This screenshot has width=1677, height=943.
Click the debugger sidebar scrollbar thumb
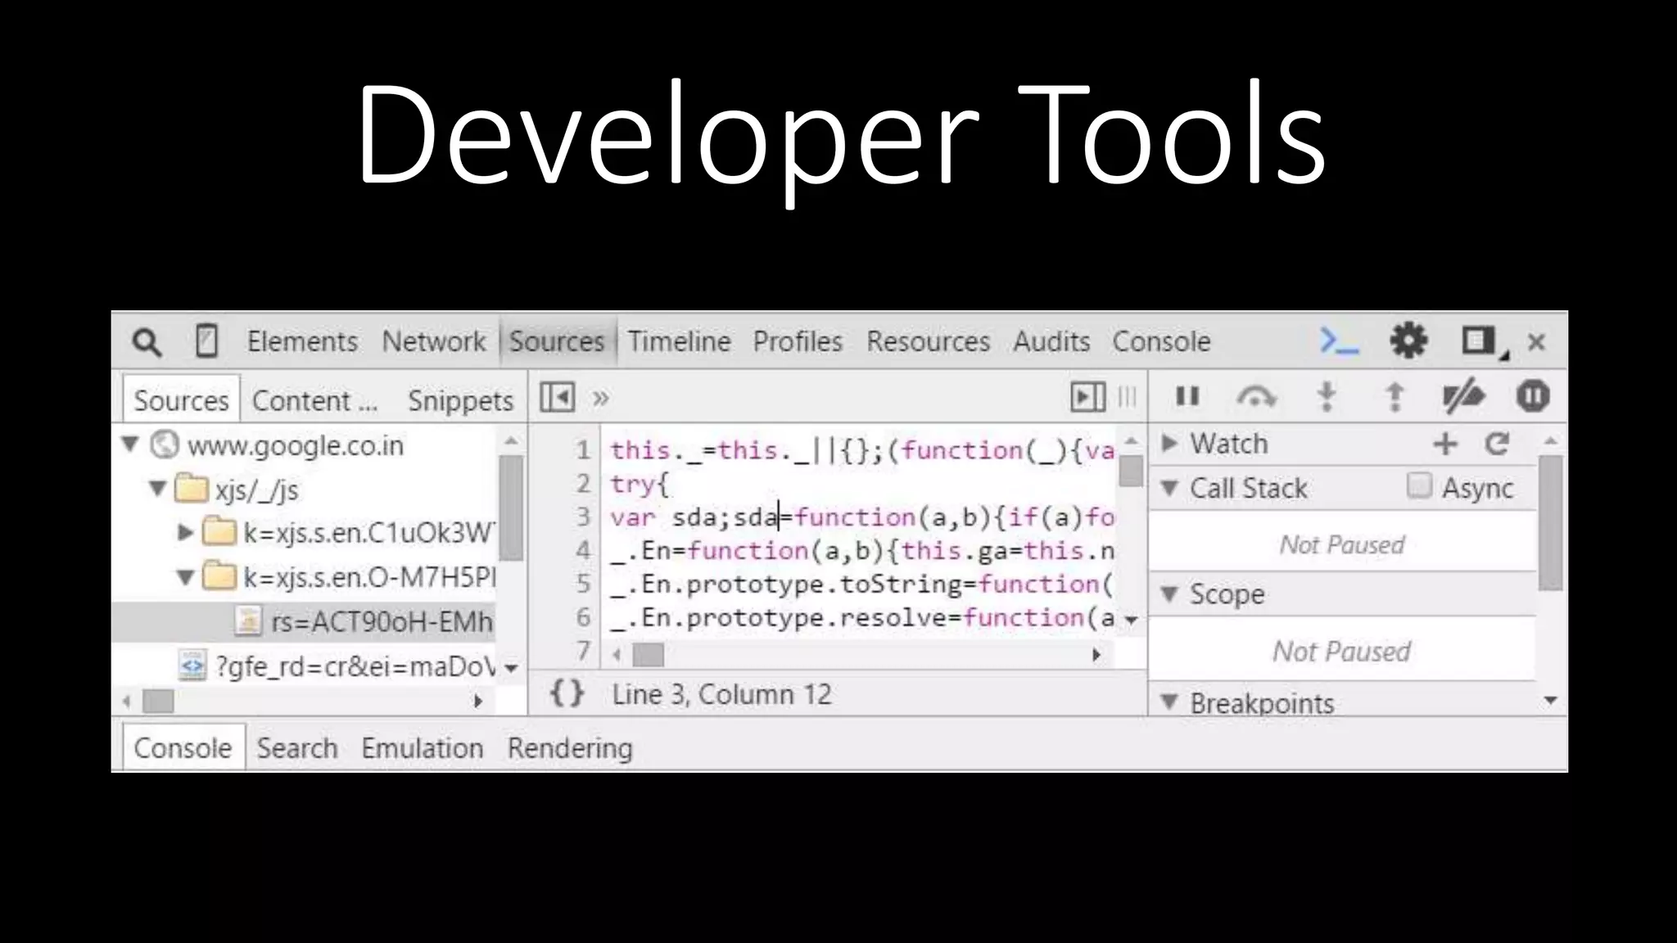[x=1550, y=523]
